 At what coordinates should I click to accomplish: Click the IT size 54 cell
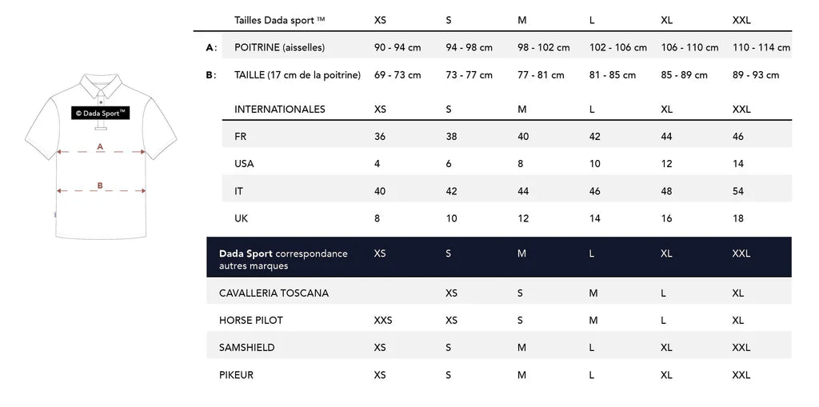click(738, 191)
